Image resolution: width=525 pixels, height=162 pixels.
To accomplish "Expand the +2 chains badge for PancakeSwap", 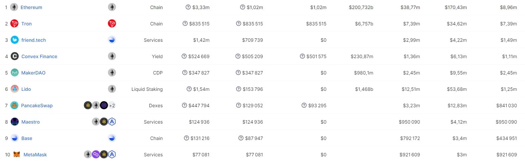I will click(x=112, y=105).
